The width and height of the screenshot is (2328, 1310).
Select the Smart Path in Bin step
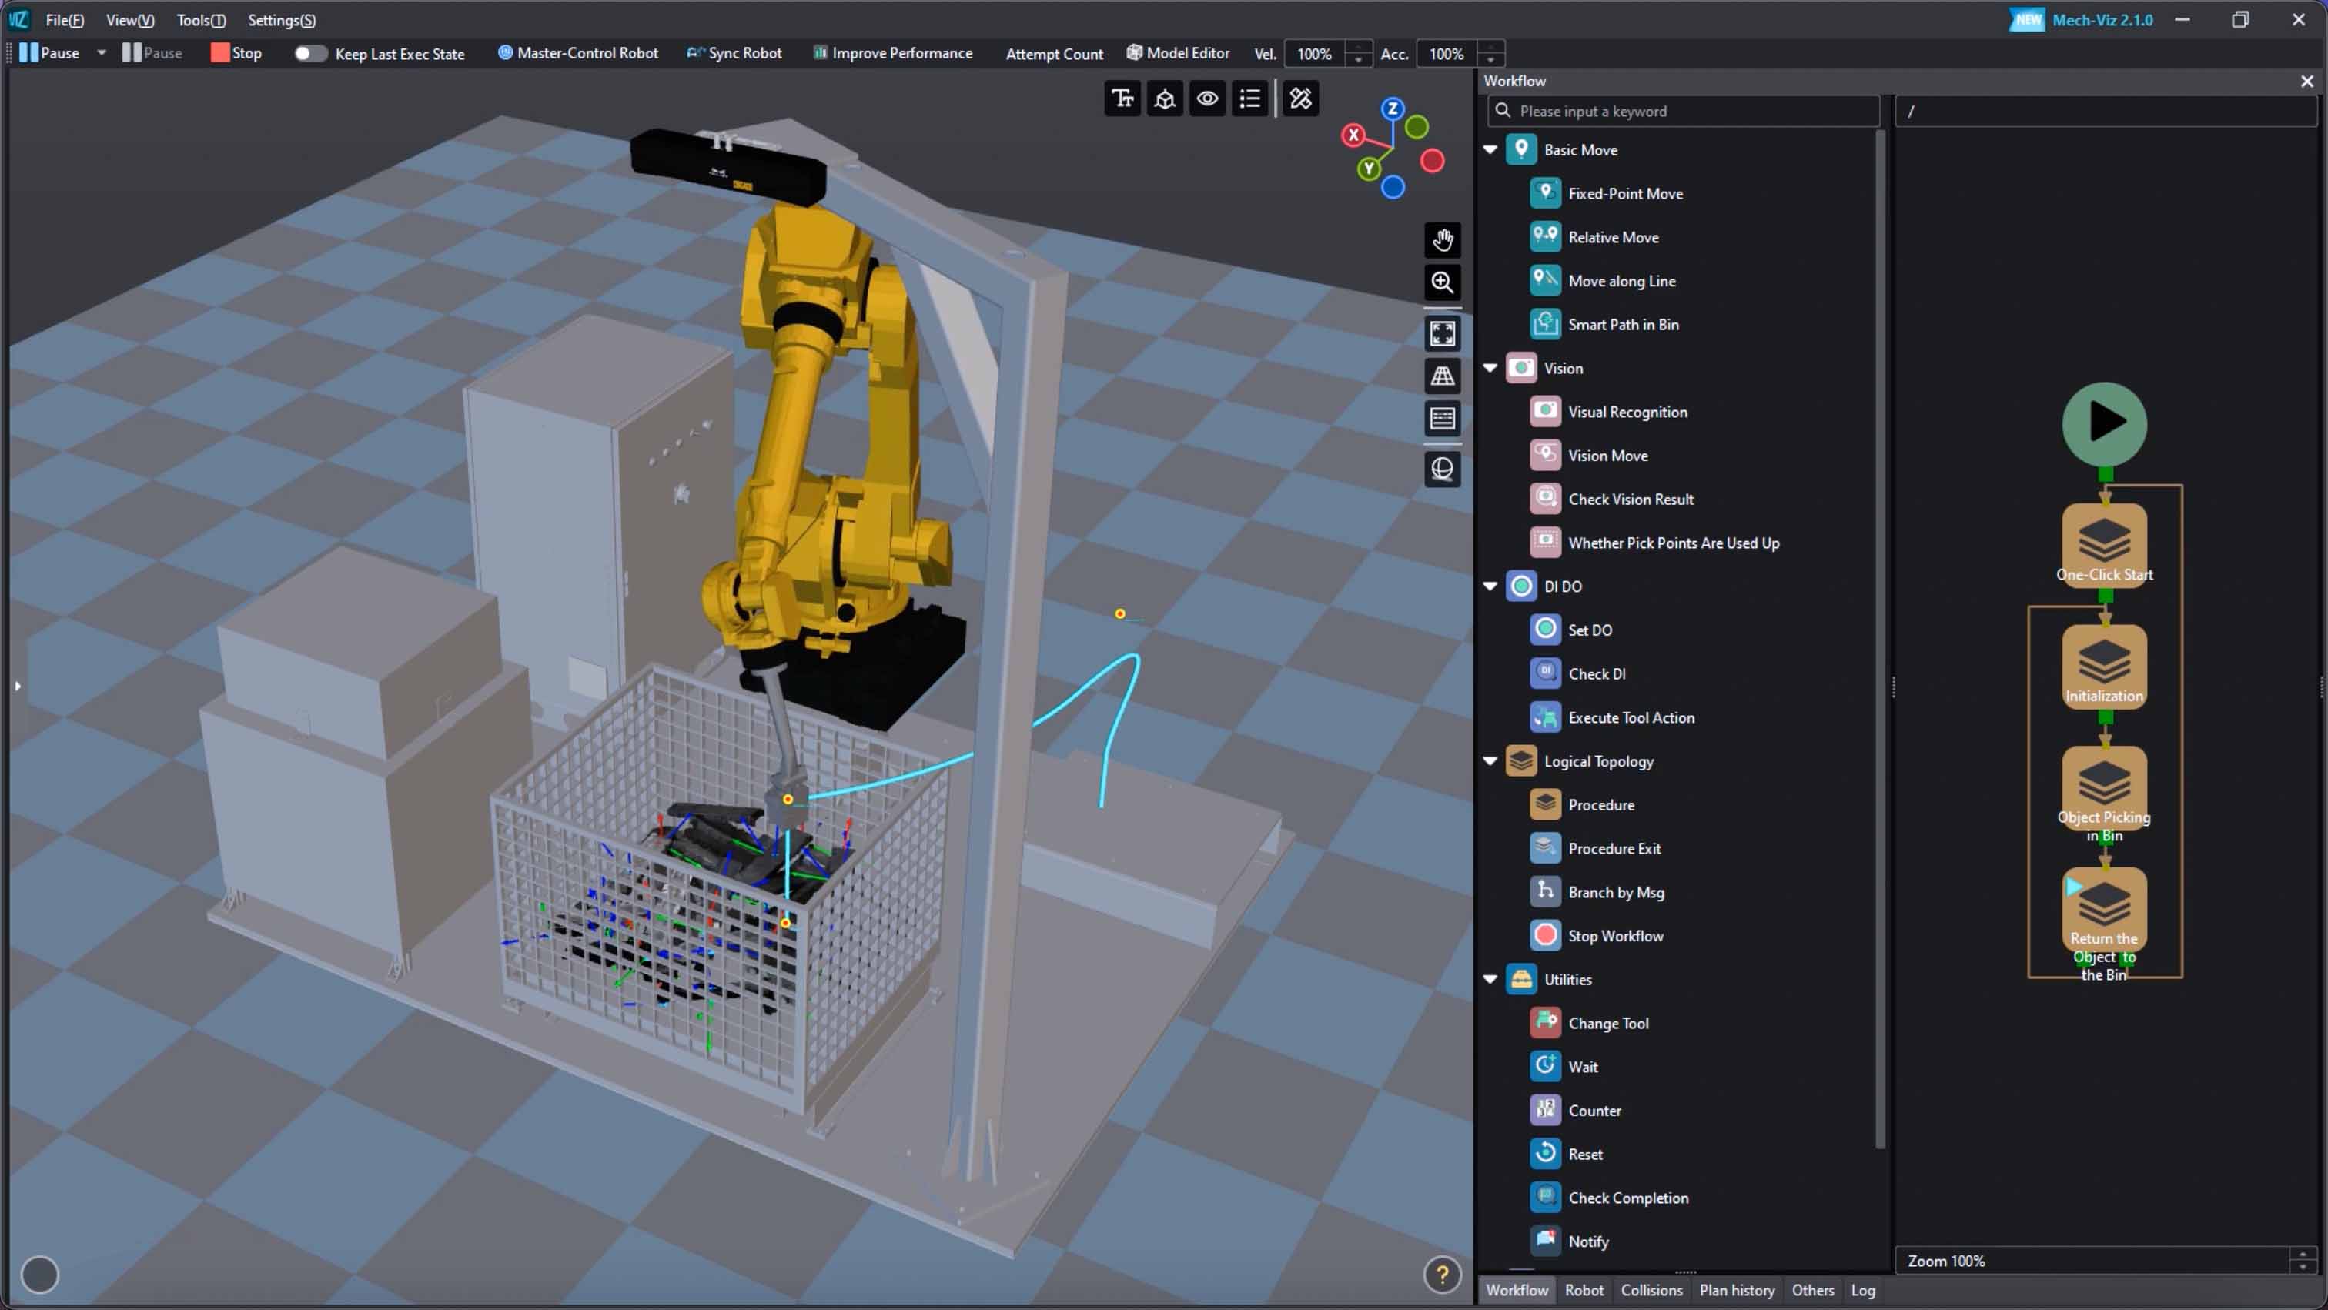click(x=1623, y=324)
